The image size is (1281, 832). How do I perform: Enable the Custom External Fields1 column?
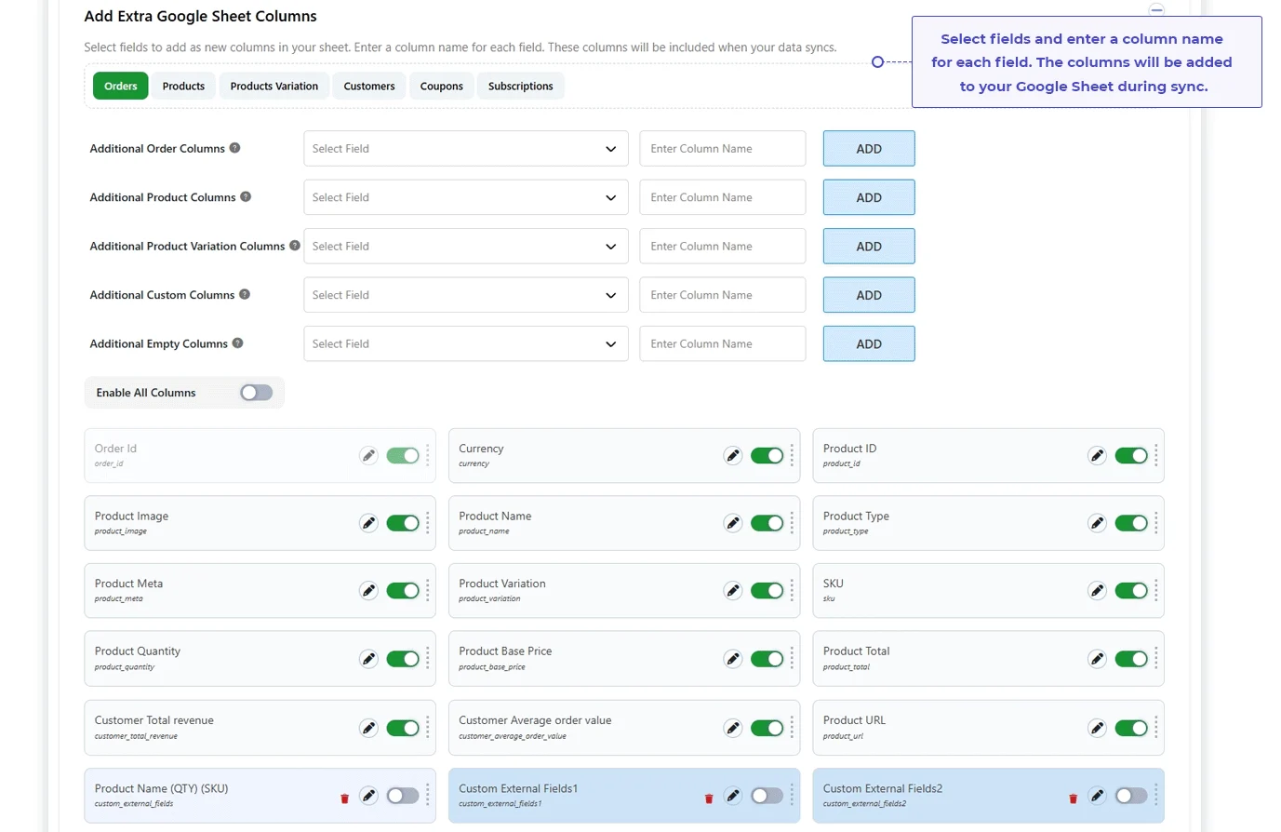tap(767, 796)
